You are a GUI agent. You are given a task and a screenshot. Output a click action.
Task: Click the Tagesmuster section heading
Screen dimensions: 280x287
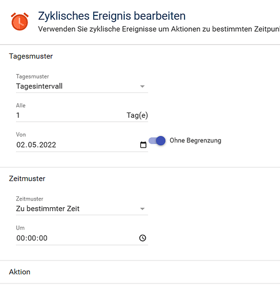(x=31, y=56)
